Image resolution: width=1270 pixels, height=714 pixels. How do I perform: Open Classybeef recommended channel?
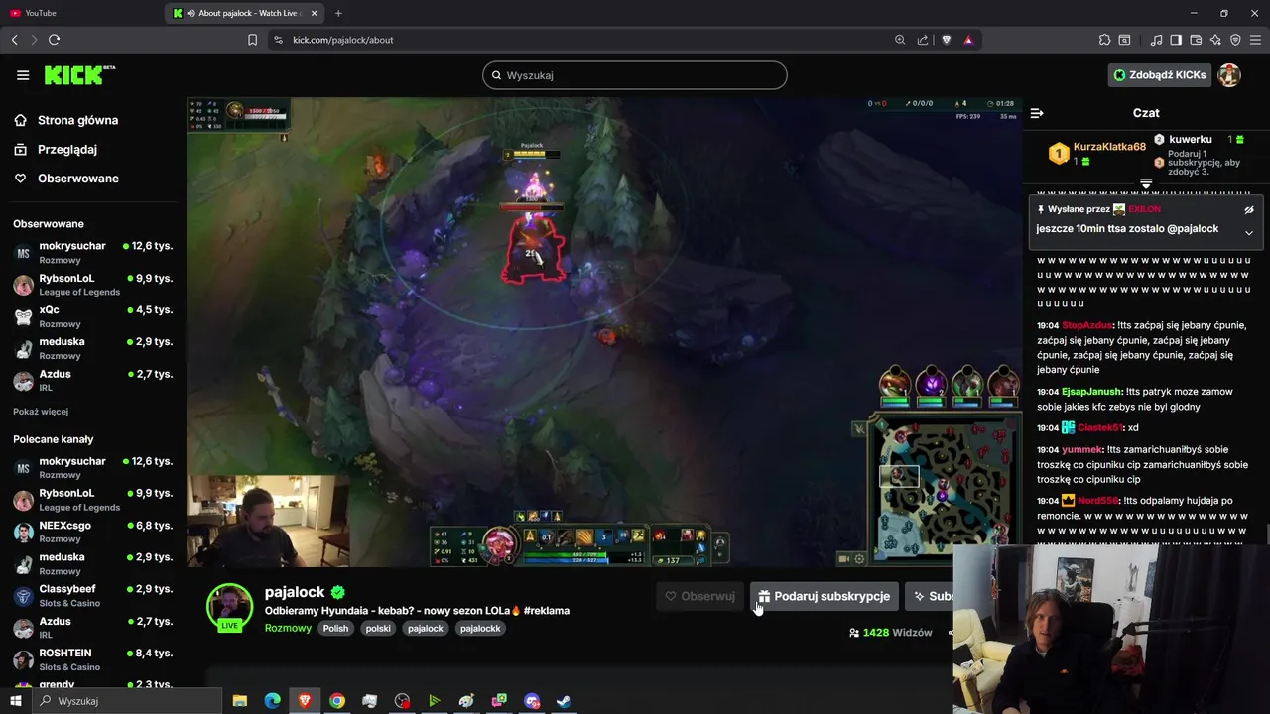point(93,595)
